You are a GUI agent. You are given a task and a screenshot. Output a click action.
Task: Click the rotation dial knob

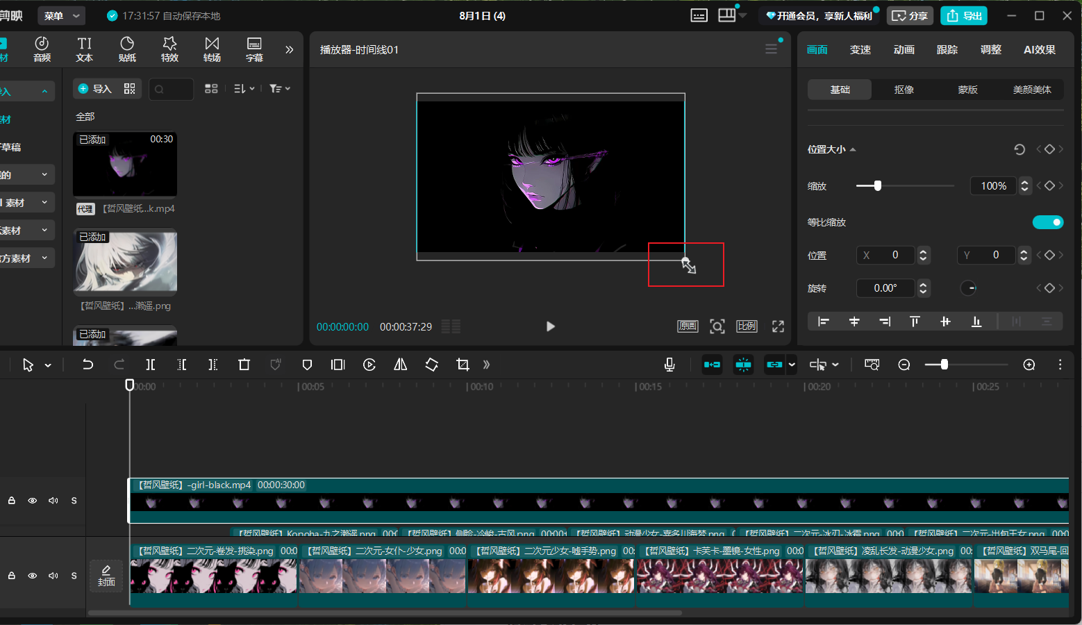(969, 288)
